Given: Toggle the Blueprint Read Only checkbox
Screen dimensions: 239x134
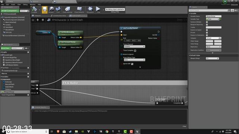Looking at the screenshot, I should (207, 25).
